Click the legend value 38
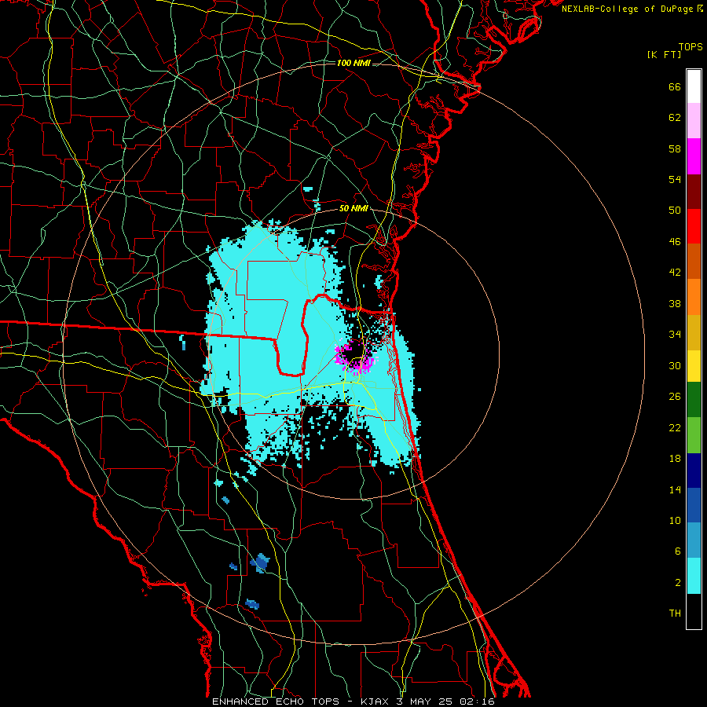This screenshot has width=707, height=707. [x=675, y=303]
